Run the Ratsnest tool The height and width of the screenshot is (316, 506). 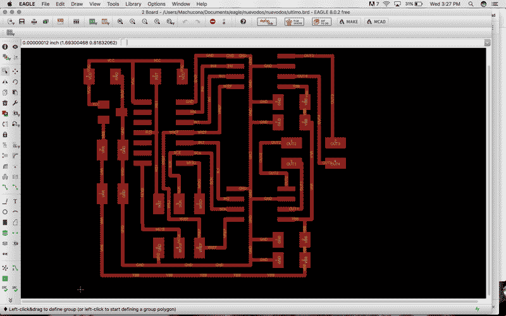5,268
